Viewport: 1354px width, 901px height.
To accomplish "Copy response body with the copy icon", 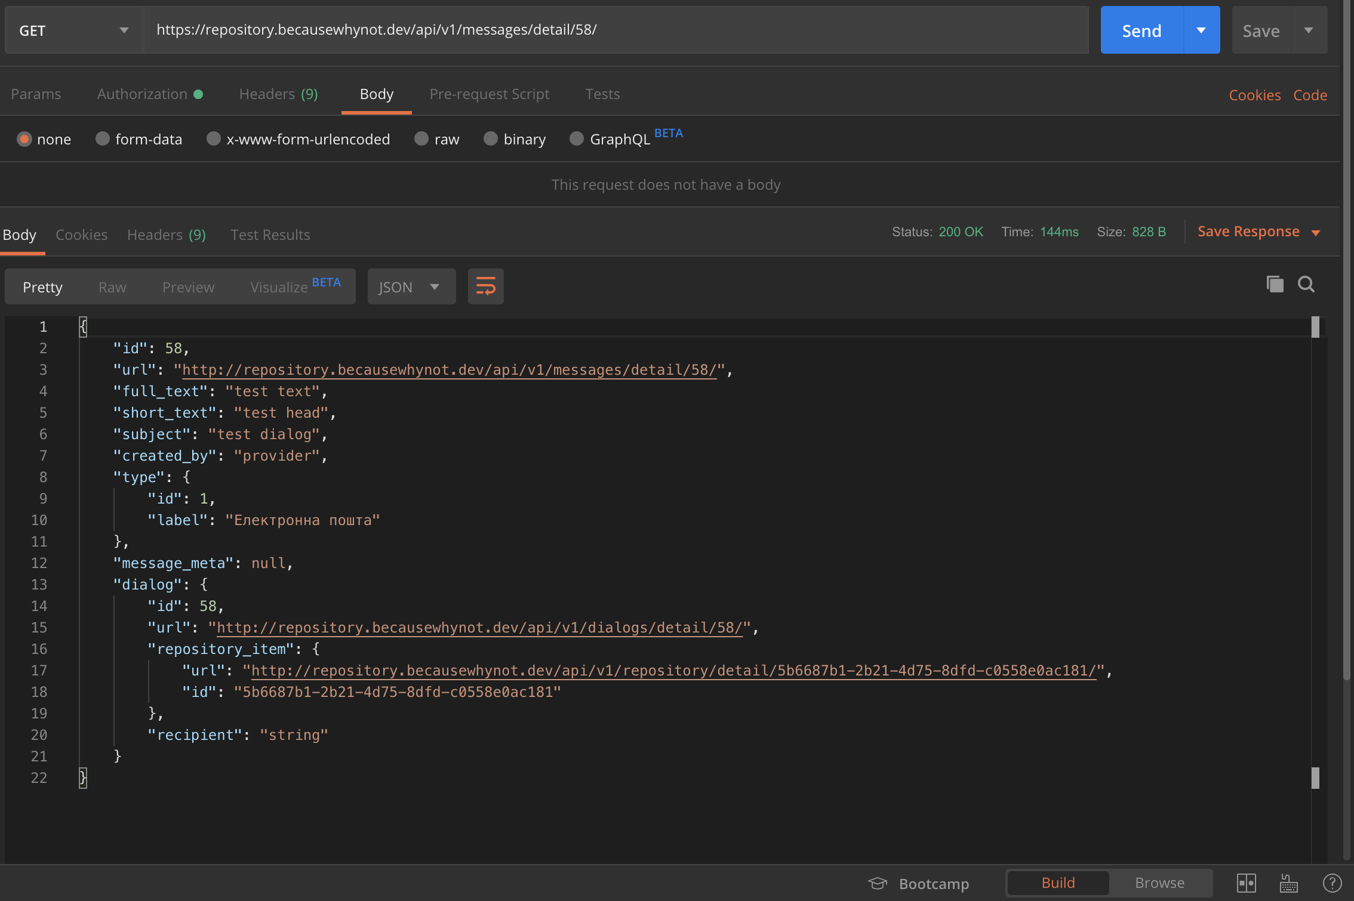I will coord(1275,285).
